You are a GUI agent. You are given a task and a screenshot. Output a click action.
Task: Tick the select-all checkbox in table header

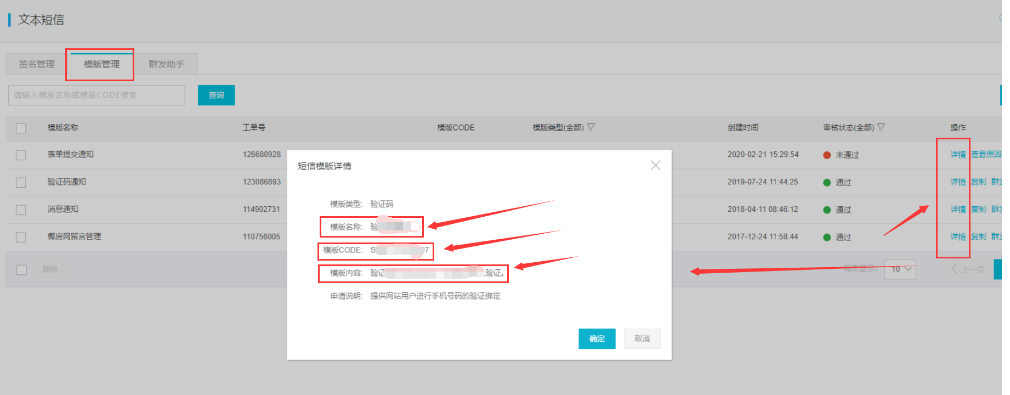21,128
